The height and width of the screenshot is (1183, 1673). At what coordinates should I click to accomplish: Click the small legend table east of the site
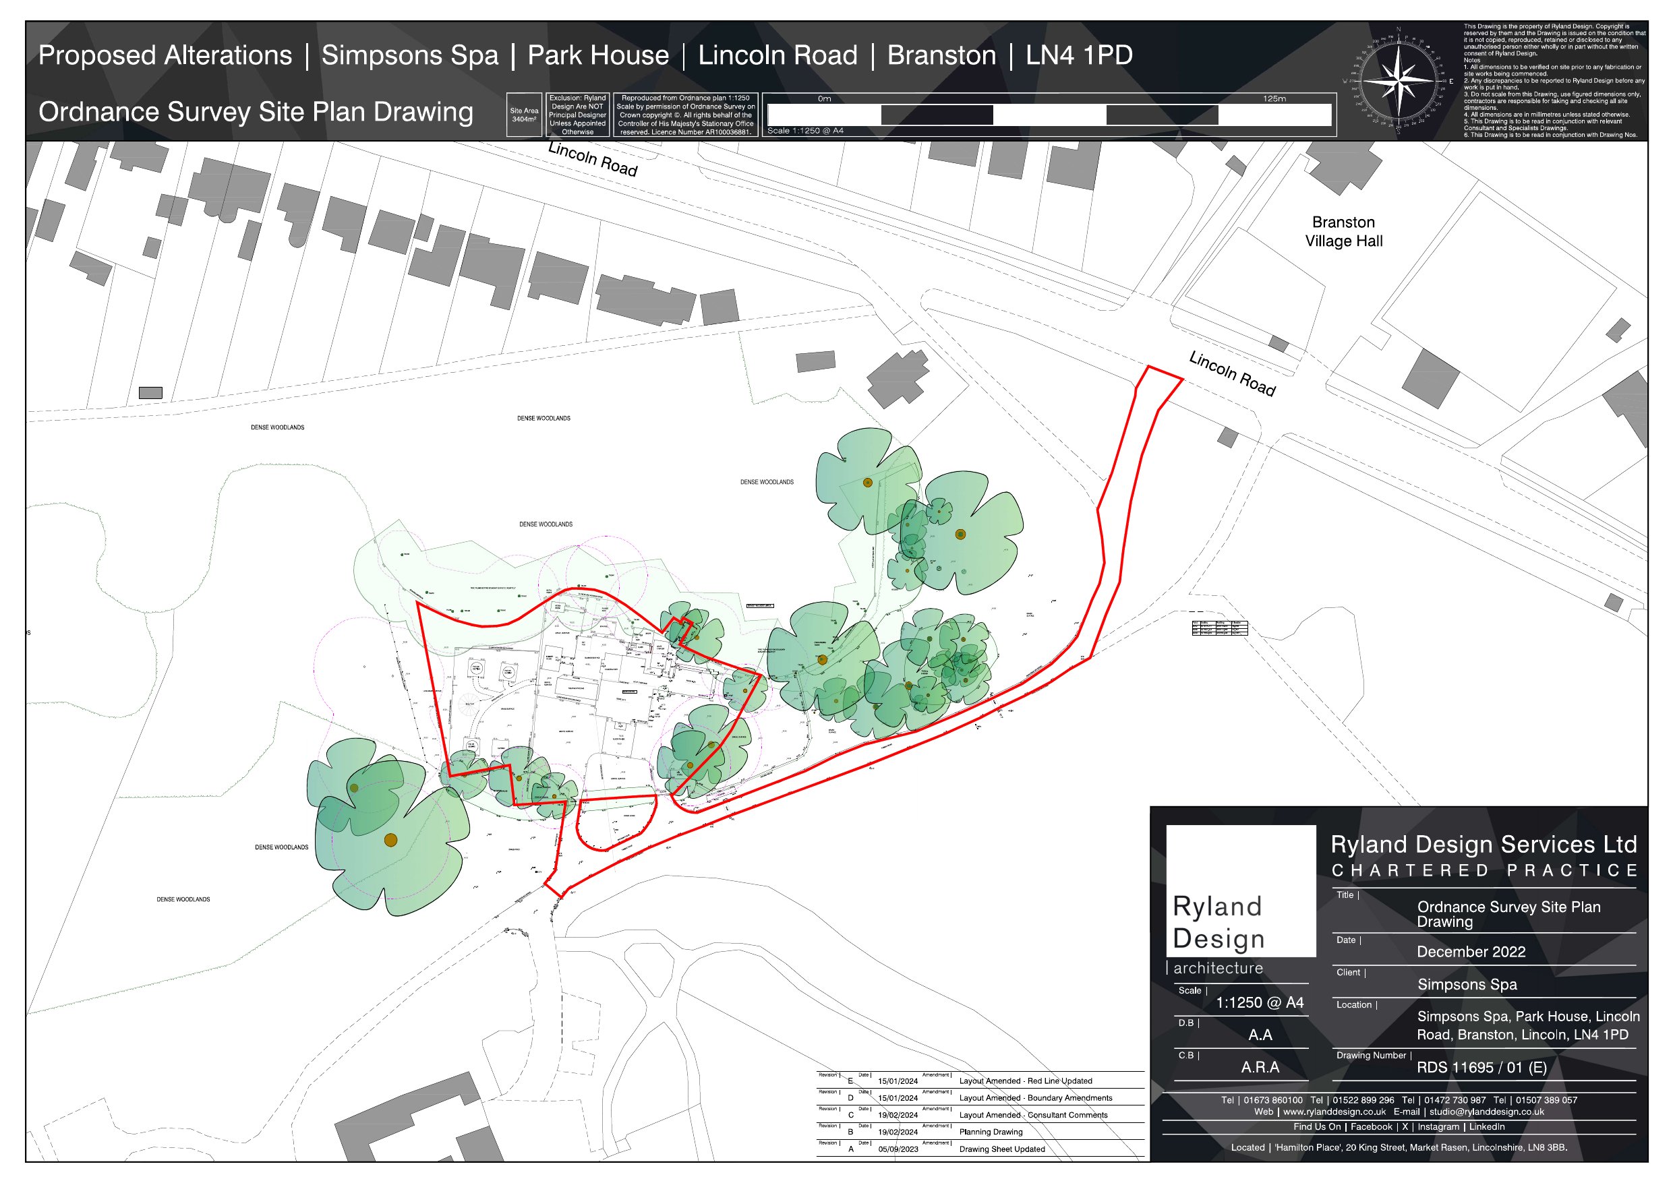(1220, 628)
